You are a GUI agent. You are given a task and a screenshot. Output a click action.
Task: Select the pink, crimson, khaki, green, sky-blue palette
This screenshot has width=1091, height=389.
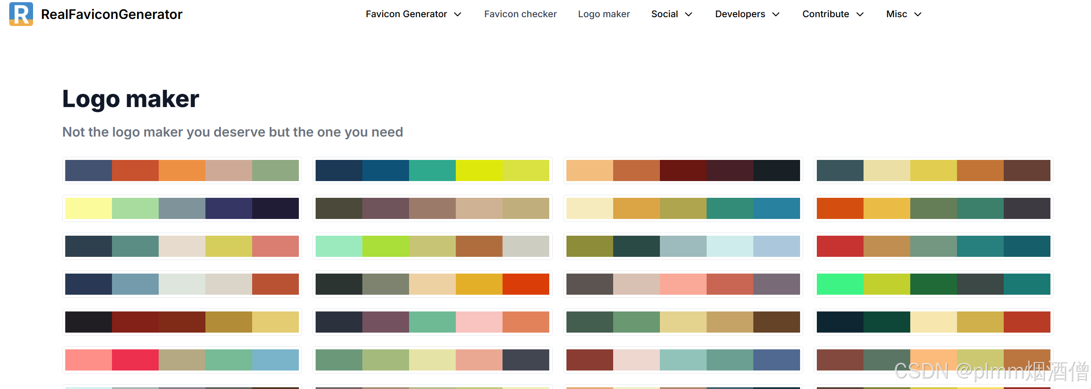coord(182,360)
